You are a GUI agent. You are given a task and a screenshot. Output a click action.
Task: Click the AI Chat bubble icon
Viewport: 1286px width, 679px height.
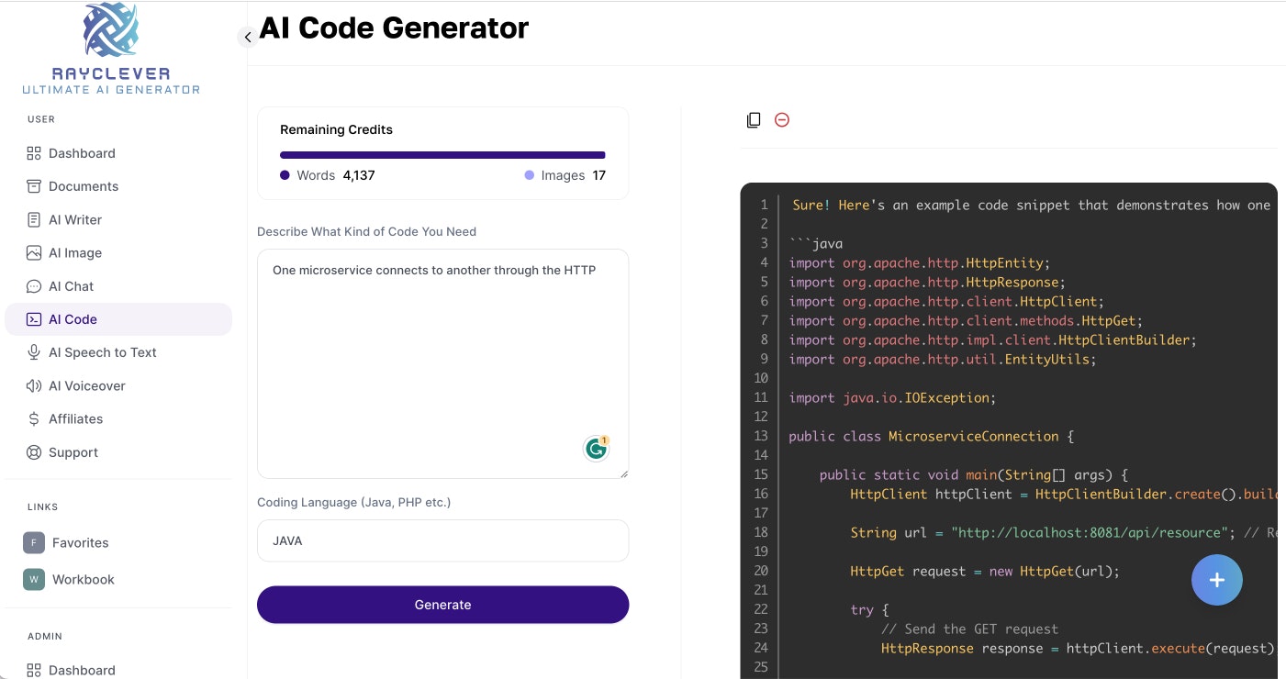(x=34, y=286)
